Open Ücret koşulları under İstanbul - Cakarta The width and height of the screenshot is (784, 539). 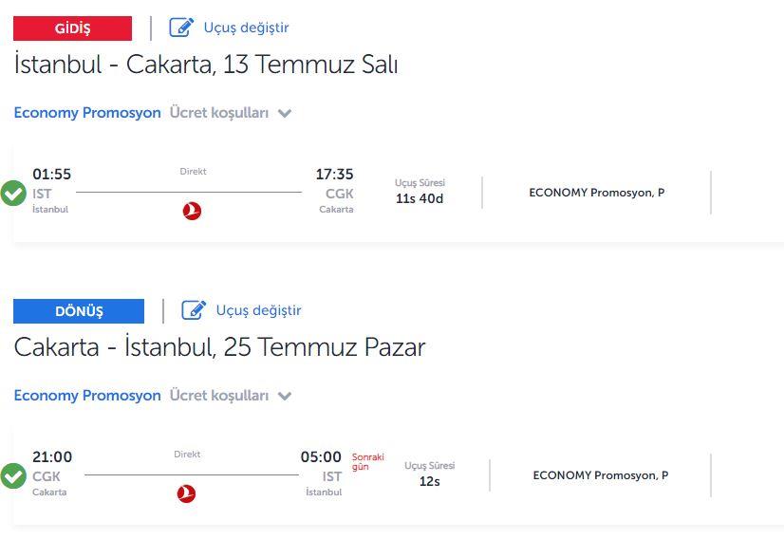(219, 113)
